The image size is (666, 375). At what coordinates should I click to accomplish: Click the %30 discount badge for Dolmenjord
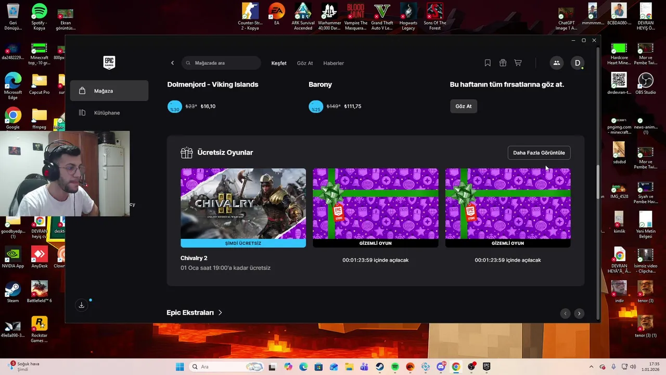pyautogui.click(x=175, y=106)
